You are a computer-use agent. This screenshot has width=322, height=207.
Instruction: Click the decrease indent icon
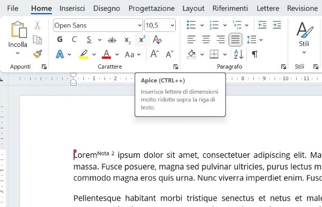(x=262, y=25)
